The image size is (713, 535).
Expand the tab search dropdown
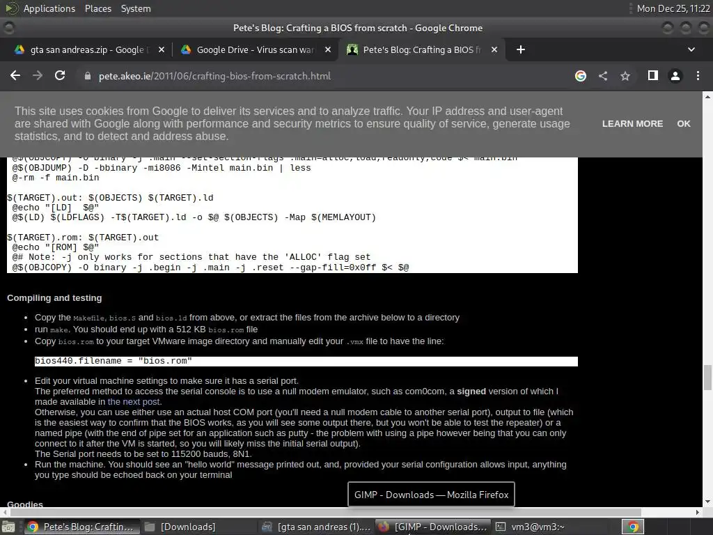point(691,49)
